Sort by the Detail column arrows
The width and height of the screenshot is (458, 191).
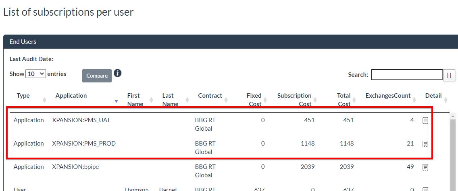[x=446, y=100]
